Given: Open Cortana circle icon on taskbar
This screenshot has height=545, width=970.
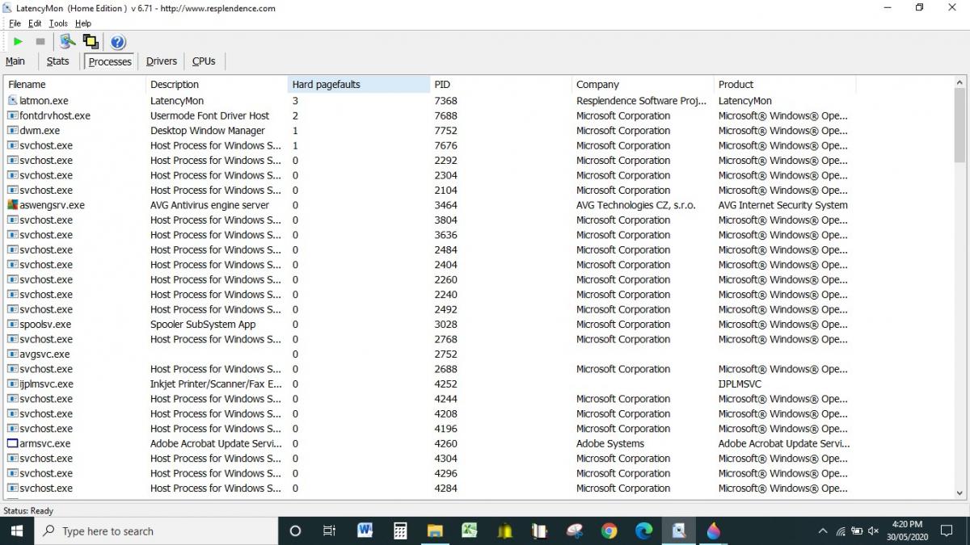Looking at the screenshot, I should [295, 530].
